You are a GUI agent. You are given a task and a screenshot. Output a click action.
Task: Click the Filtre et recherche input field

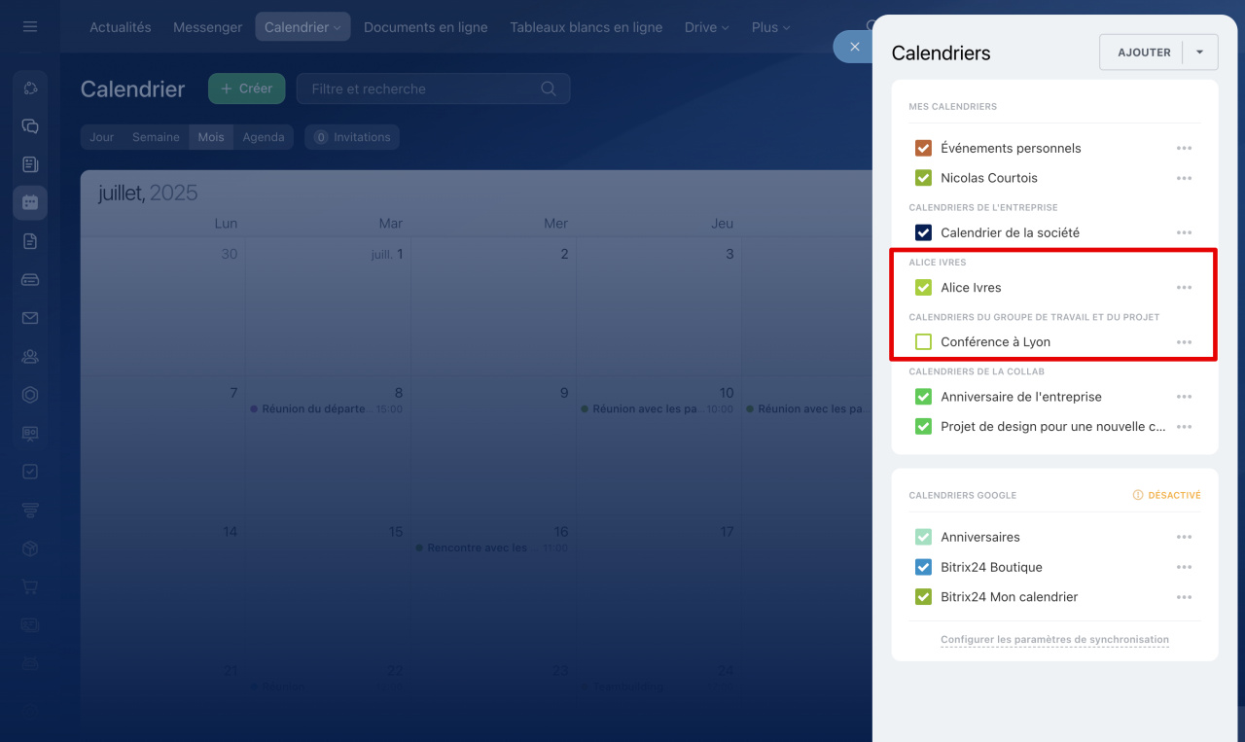point(418,88)
